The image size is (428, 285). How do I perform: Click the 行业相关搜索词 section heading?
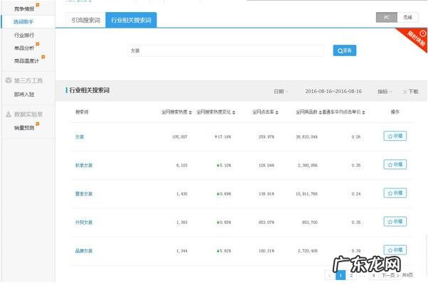[x=90, y=90]
